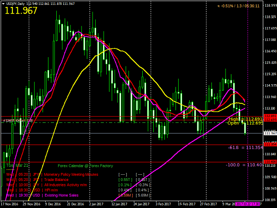Select the large yellow 111.967 price display
277x208 pixels.
21,11
